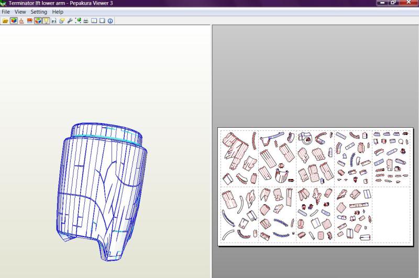
Task: Click the stamp-shaped toolbar icon
Action: point(21,21)
